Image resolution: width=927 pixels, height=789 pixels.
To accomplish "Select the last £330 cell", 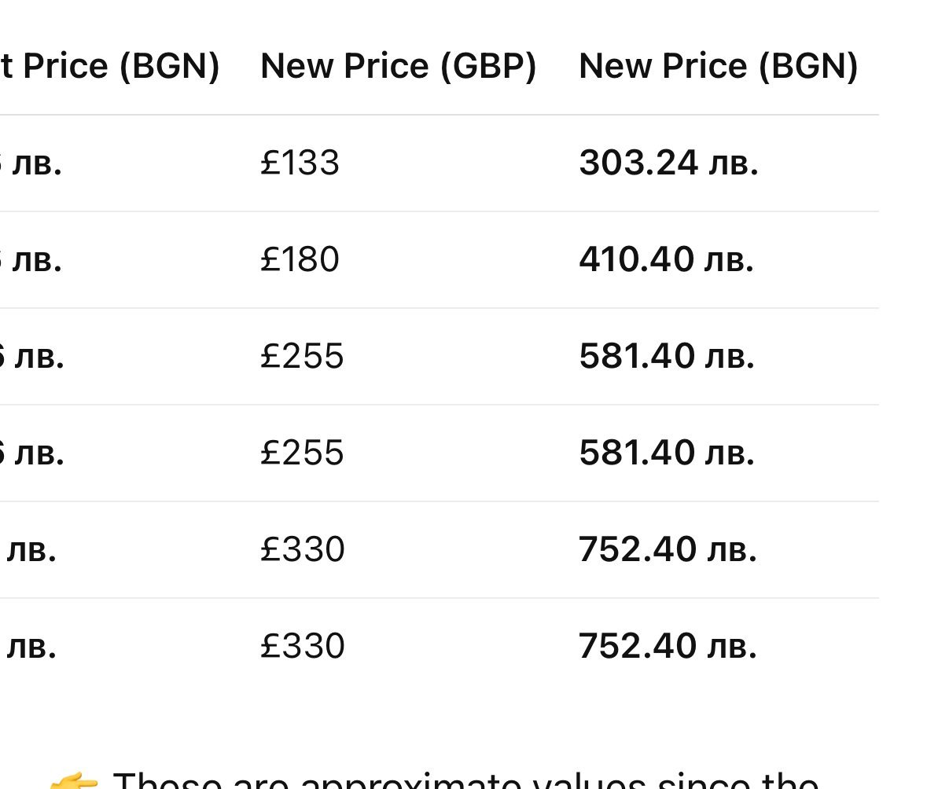I will pyautogui.click(x=302, y=646).
